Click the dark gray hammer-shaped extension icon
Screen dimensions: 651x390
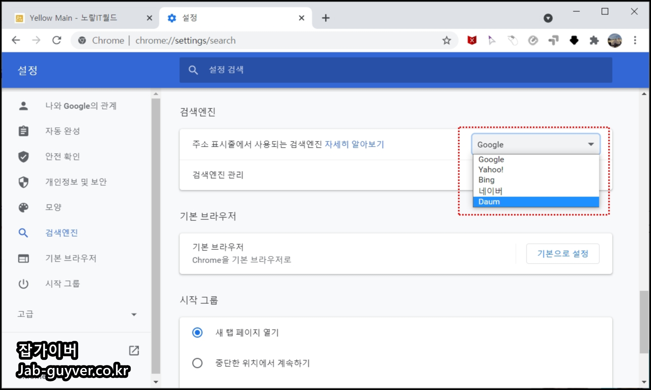[x=553, y=40]
